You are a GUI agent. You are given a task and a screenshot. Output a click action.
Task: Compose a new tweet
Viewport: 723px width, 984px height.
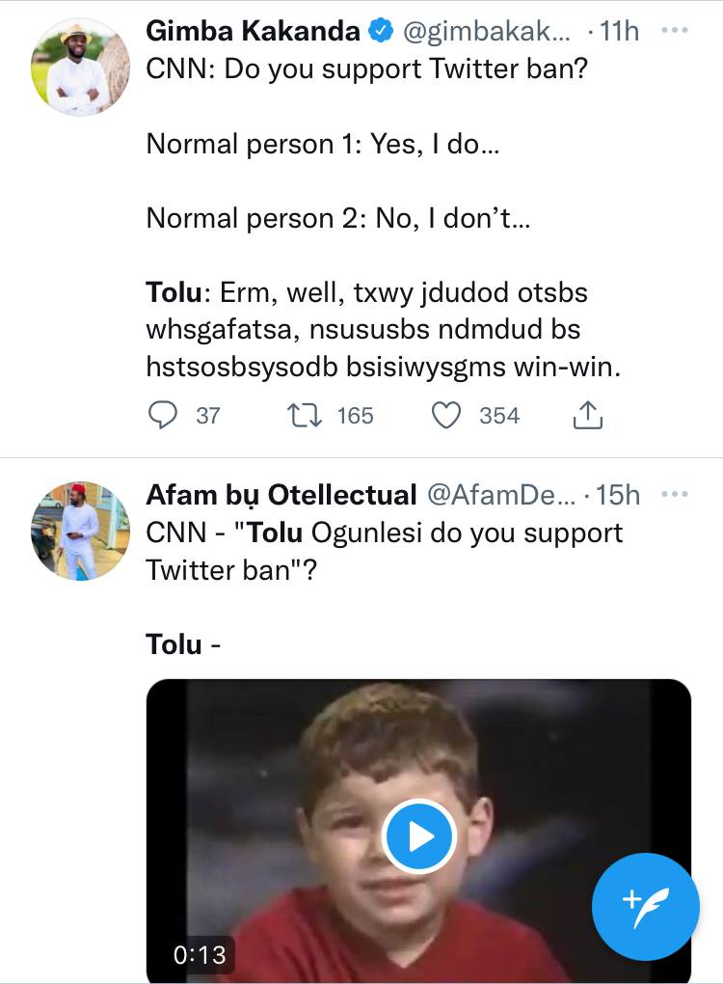click(x=644, y=907)
